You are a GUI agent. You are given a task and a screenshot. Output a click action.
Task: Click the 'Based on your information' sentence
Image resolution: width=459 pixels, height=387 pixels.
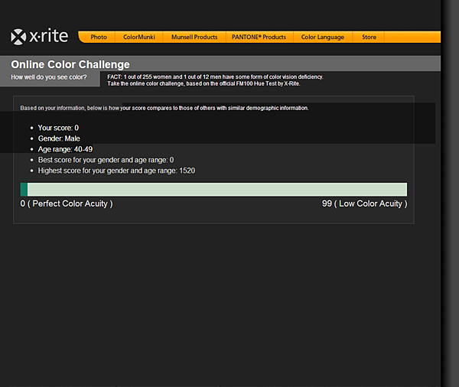coord(164,108)
